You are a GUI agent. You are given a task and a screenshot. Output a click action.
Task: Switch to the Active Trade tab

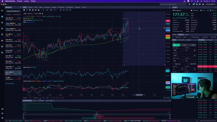(181, 40)
